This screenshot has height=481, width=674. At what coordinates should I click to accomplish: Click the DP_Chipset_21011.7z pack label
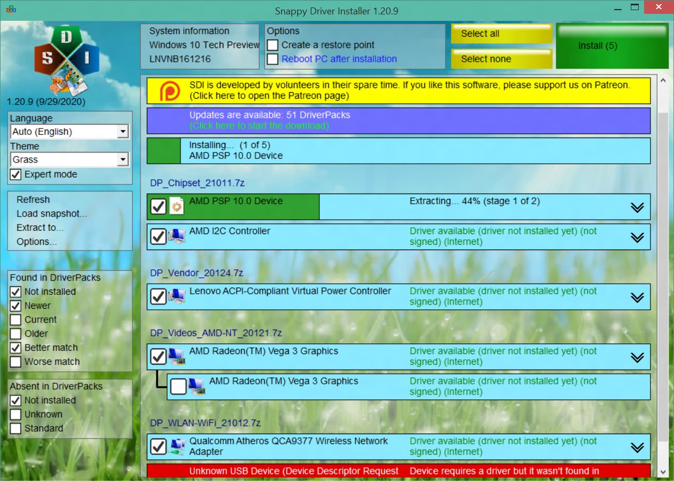click(197, 183)
